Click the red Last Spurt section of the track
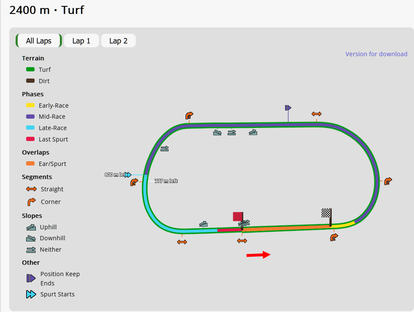The image size is (414, 312). click(x=230, y=230)
